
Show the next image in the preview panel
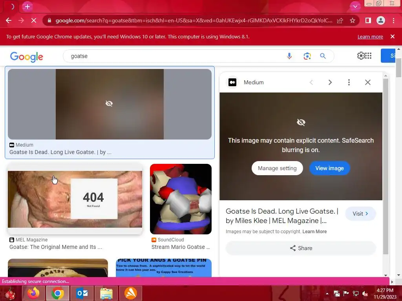tap(330, 82)
